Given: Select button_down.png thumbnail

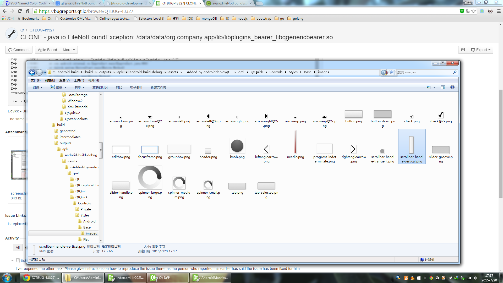Looking at the screenshot, I should point(382,114).
